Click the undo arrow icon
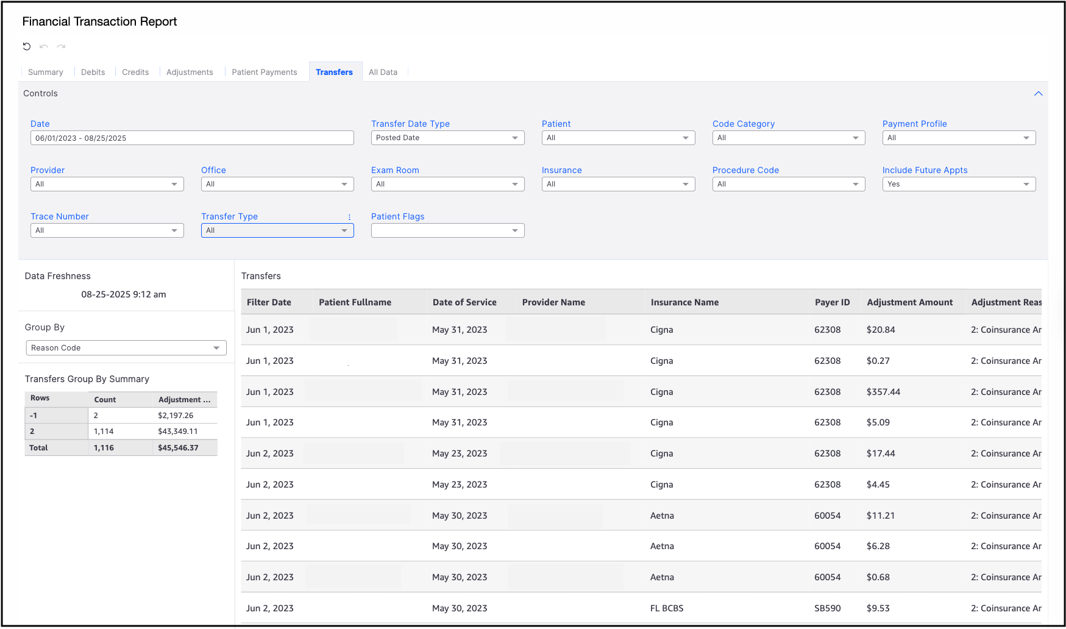 pyautogui.click(x=44, y=46)
